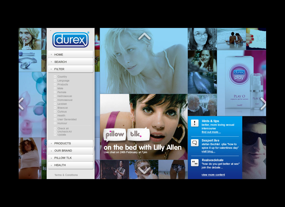Click the Sexpert live speech bubble icon
The width and height of the screenshot is (285, 207).
coord(195,143)
